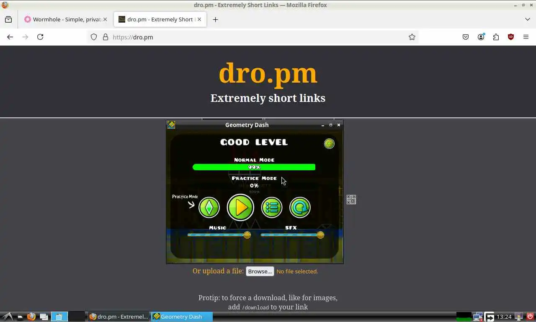
Task: Adjust the Music volume slider knob
Action: pos(247,235)
